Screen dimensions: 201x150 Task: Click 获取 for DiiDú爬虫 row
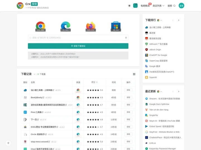[x=128, y=127]
